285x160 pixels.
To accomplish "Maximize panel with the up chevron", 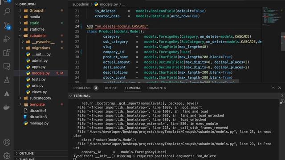I will coord(273,88).
